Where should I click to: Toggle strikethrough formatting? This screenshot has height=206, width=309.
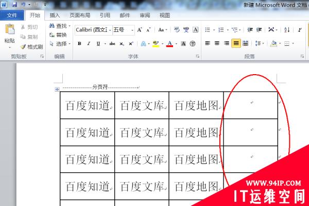pyautogui.click(x=112, y=44)
